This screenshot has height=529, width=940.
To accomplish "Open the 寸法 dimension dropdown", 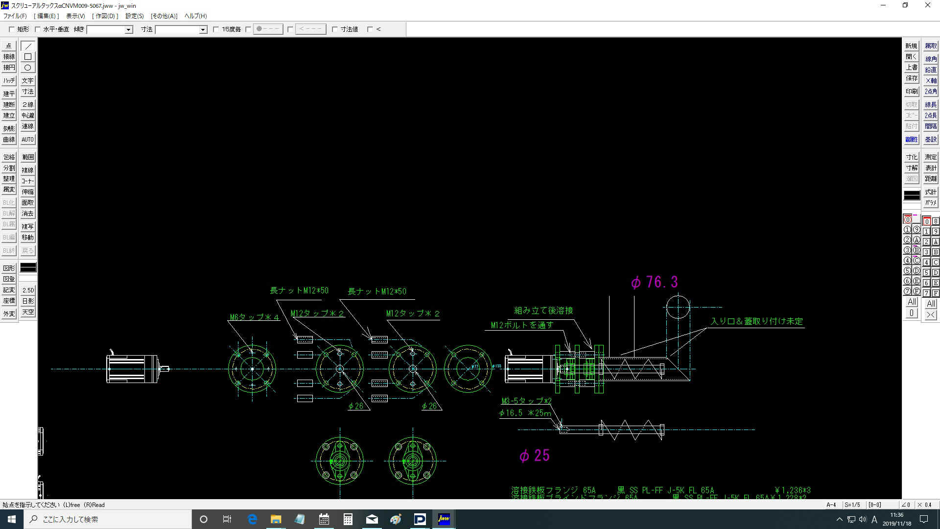I will [x=203, y=30].
